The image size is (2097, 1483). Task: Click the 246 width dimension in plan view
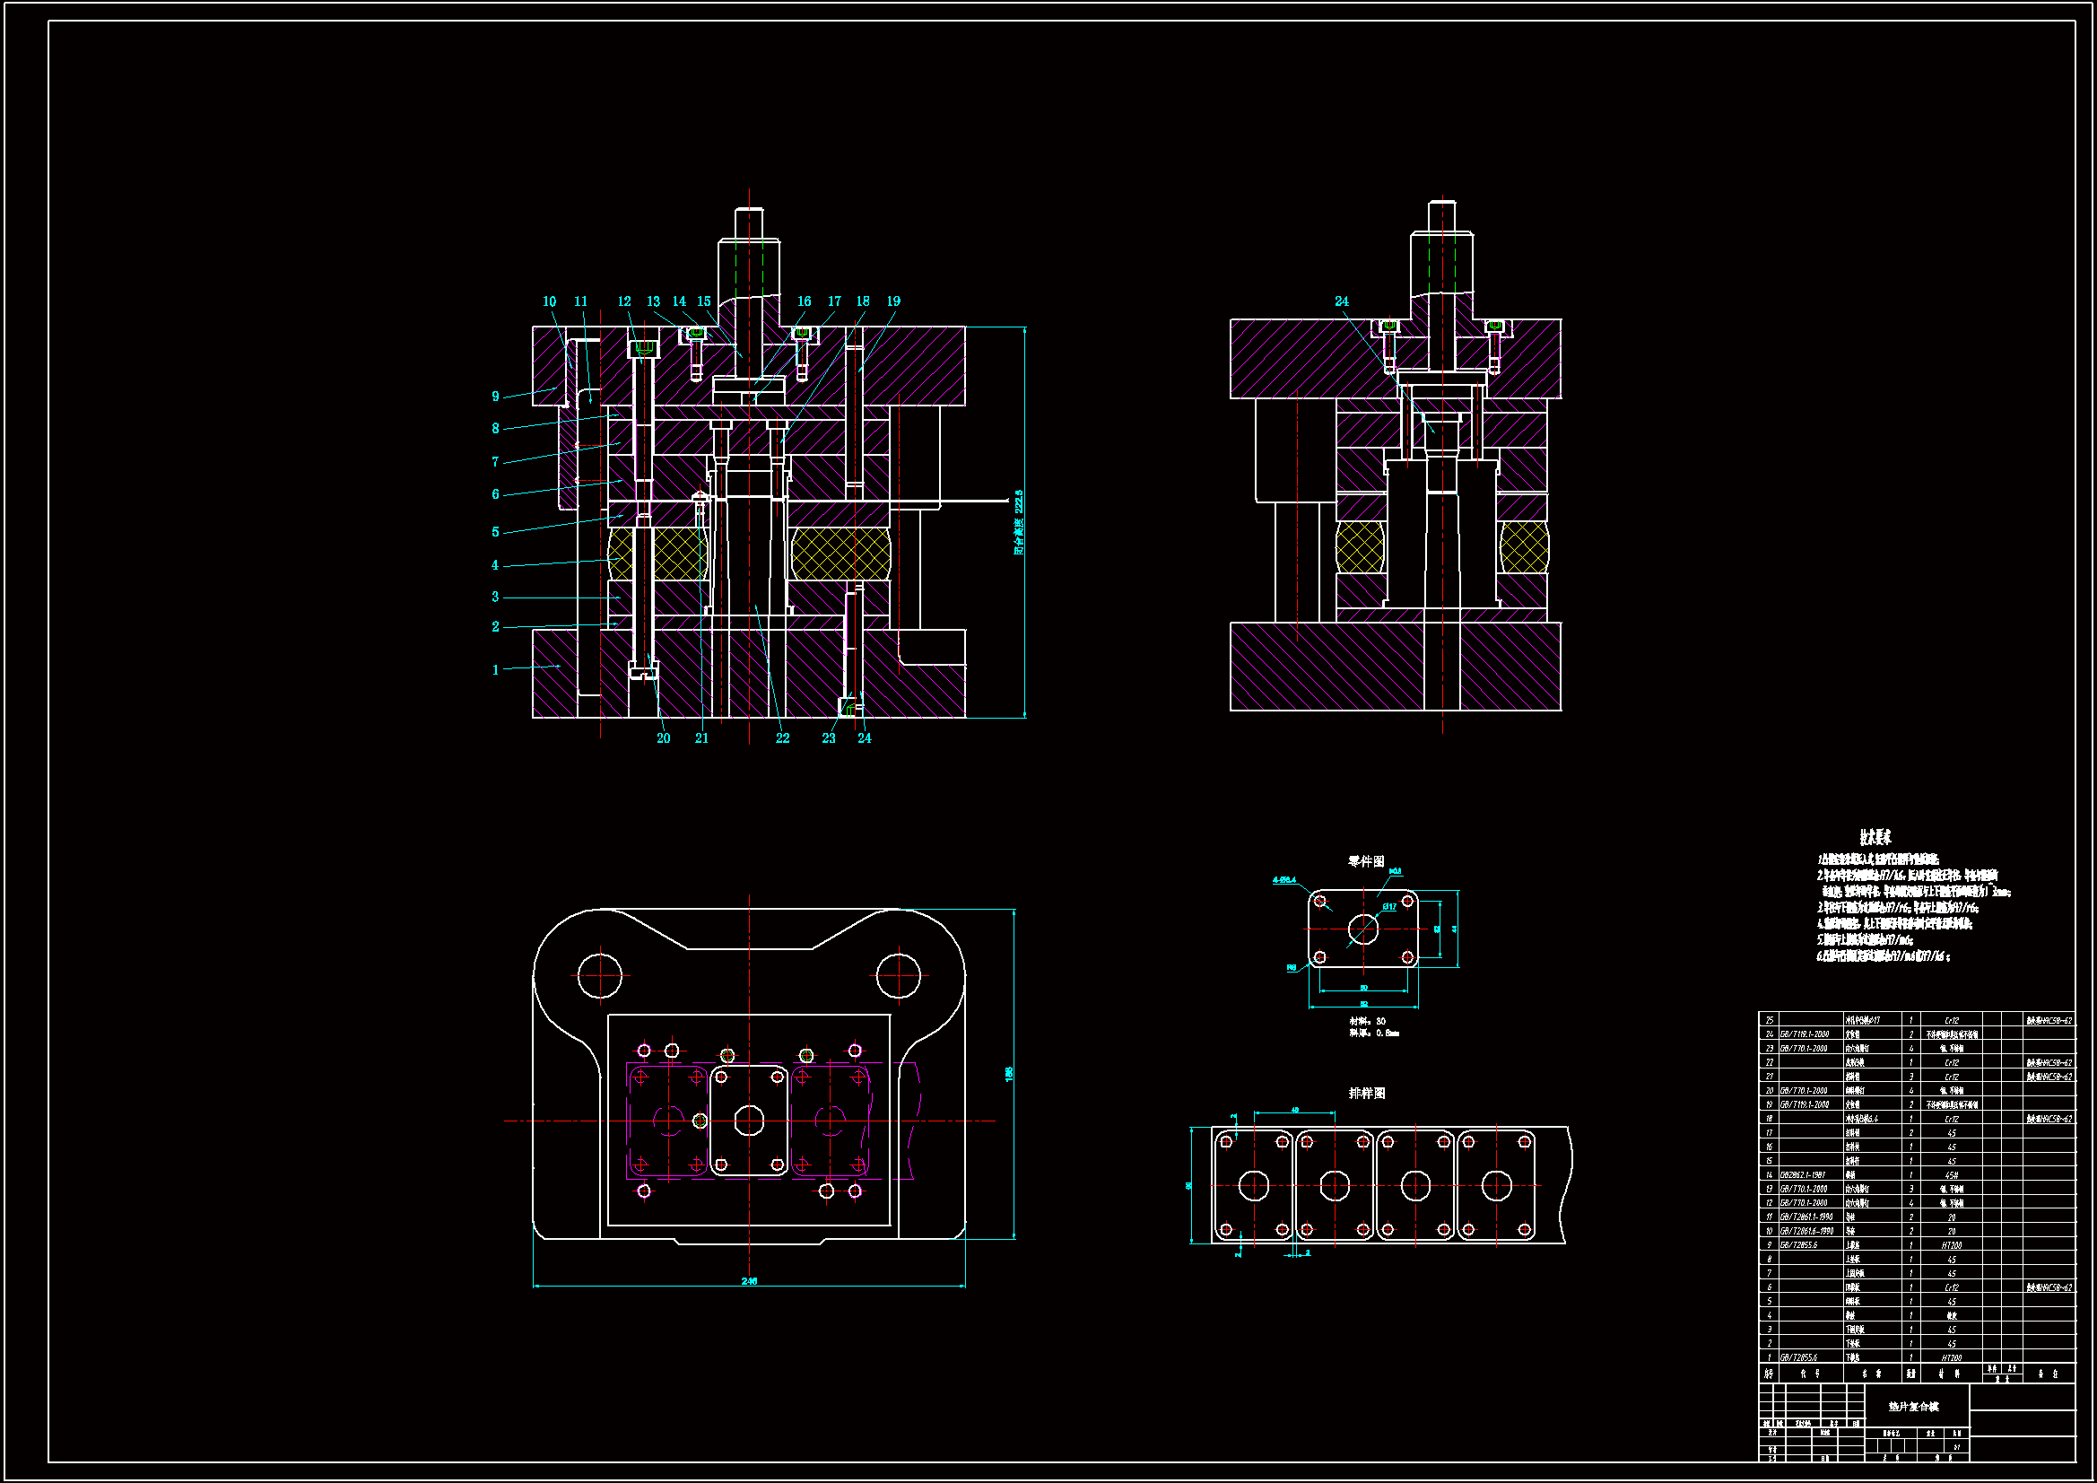click(x=749, y=1281)
